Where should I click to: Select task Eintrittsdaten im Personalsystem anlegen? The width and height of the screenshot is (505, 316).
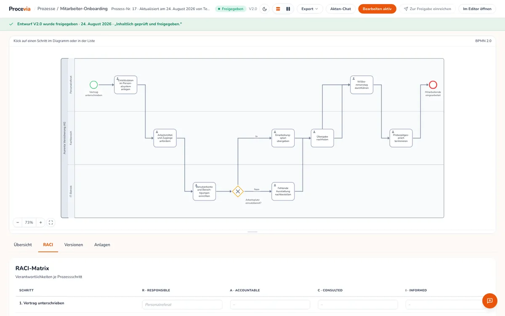tap(125, 85)
